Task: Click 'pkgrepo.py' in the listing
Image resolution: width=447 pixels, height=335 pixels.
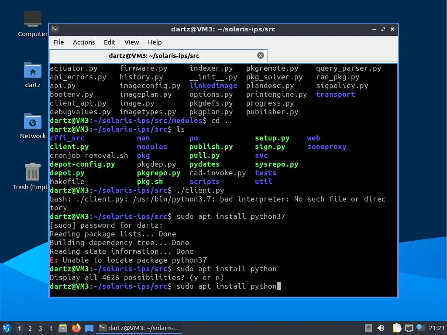Action: point(159,173)
